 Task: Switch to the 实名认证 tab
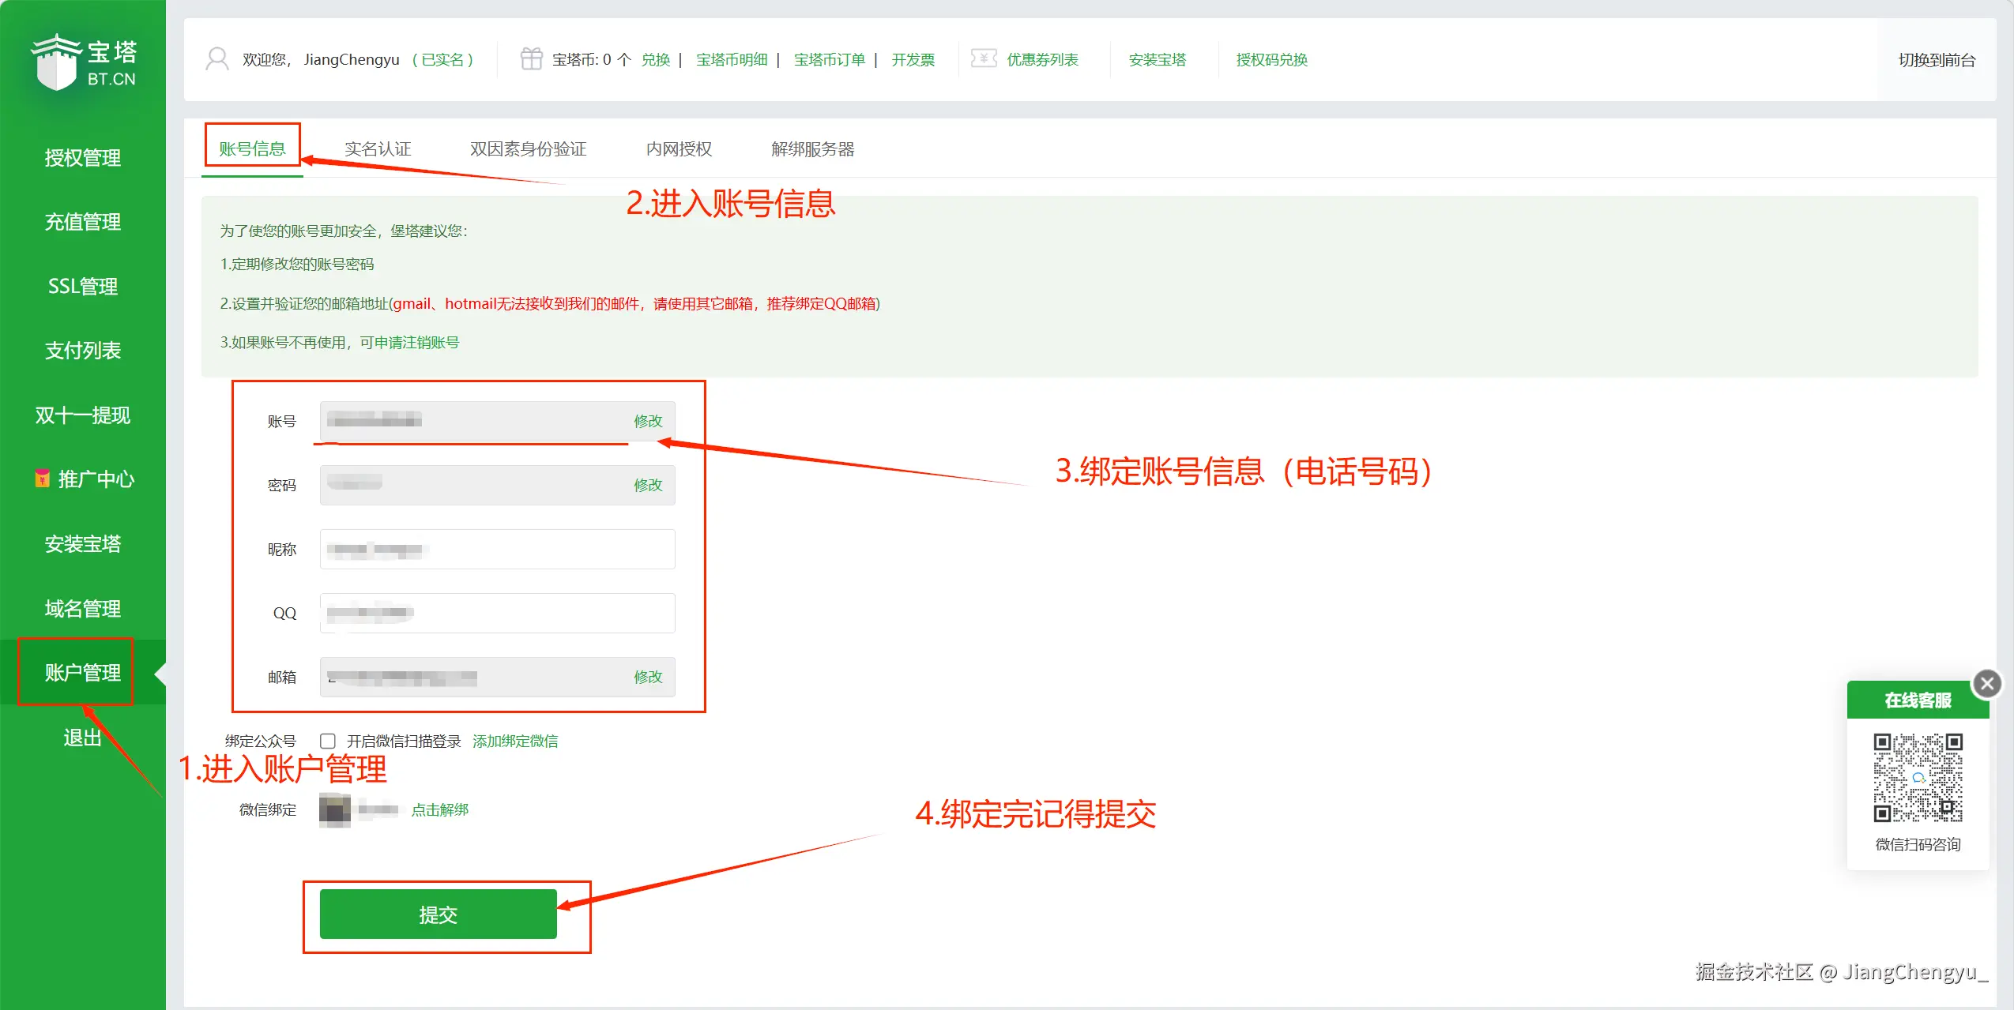pyautogui.click(x=378, y=149)
